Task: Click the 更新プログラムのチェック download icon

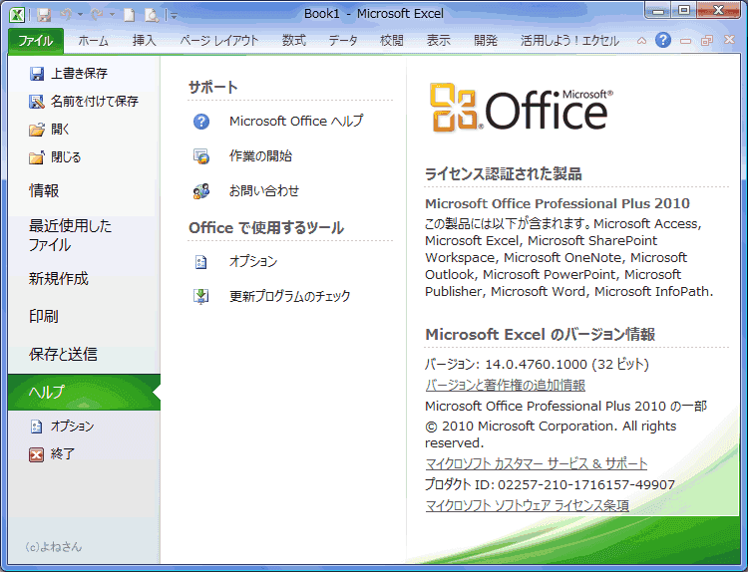Action: [x=201, y=297]
